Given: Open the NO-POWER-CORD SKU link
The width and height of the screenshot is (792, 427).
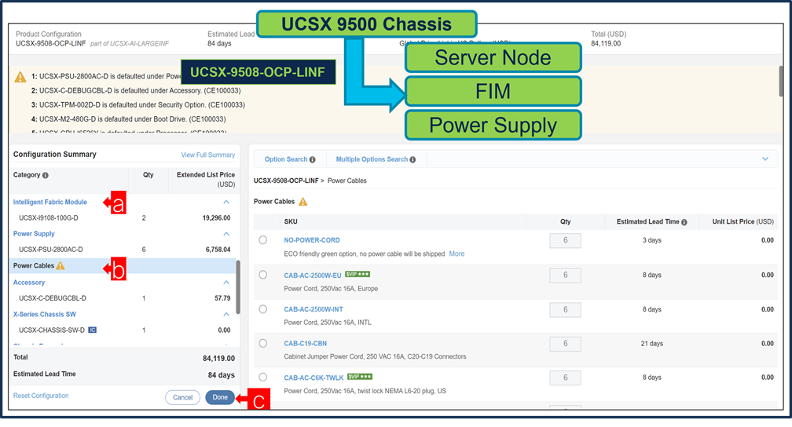Looking at the screenshot, I should pos(312,240).
